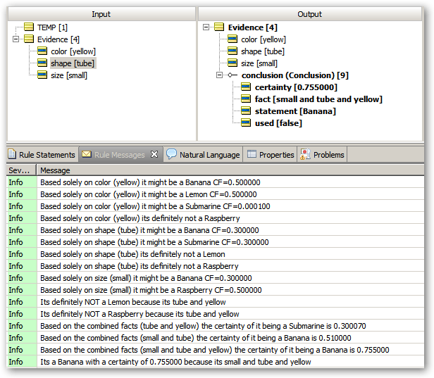Select used [false] in Output tree
The height and width of the screenshot is (378, 434).
[x=278, y=123]
